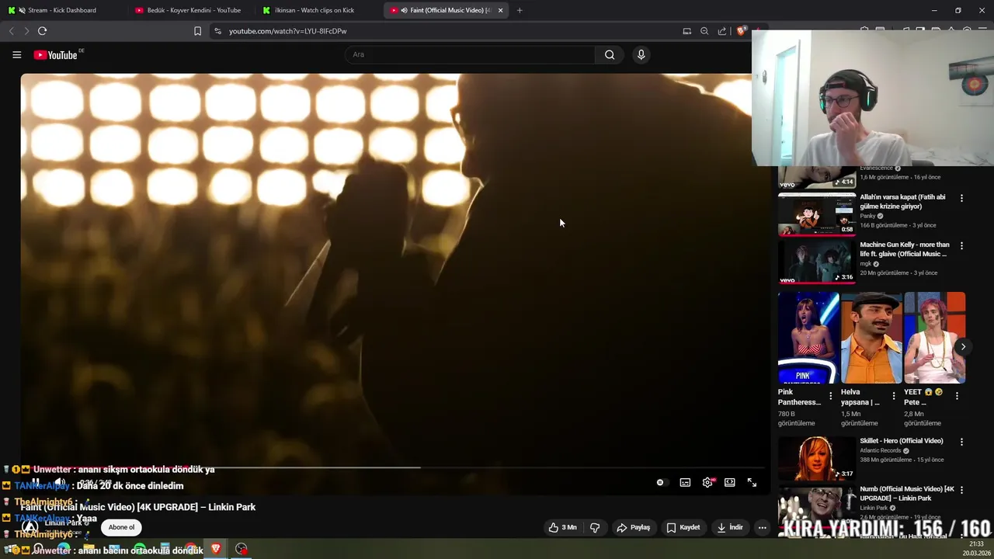Mute video using the speaker icon

[x=59, y=482]
